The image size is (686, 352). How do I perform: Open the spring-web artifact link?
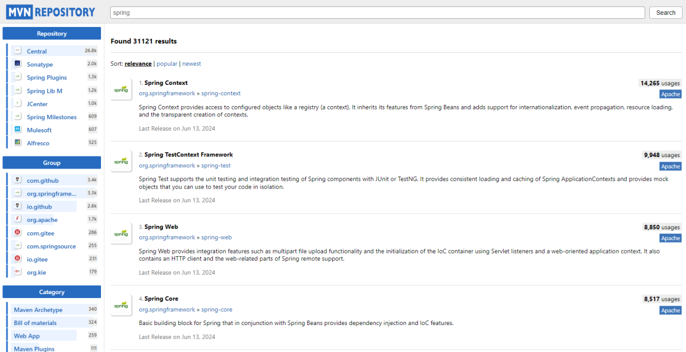[217, 237]
